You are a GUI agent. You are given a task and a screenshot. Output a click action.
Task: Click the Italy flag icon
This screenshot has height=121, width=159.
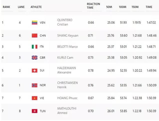(34, 47)
